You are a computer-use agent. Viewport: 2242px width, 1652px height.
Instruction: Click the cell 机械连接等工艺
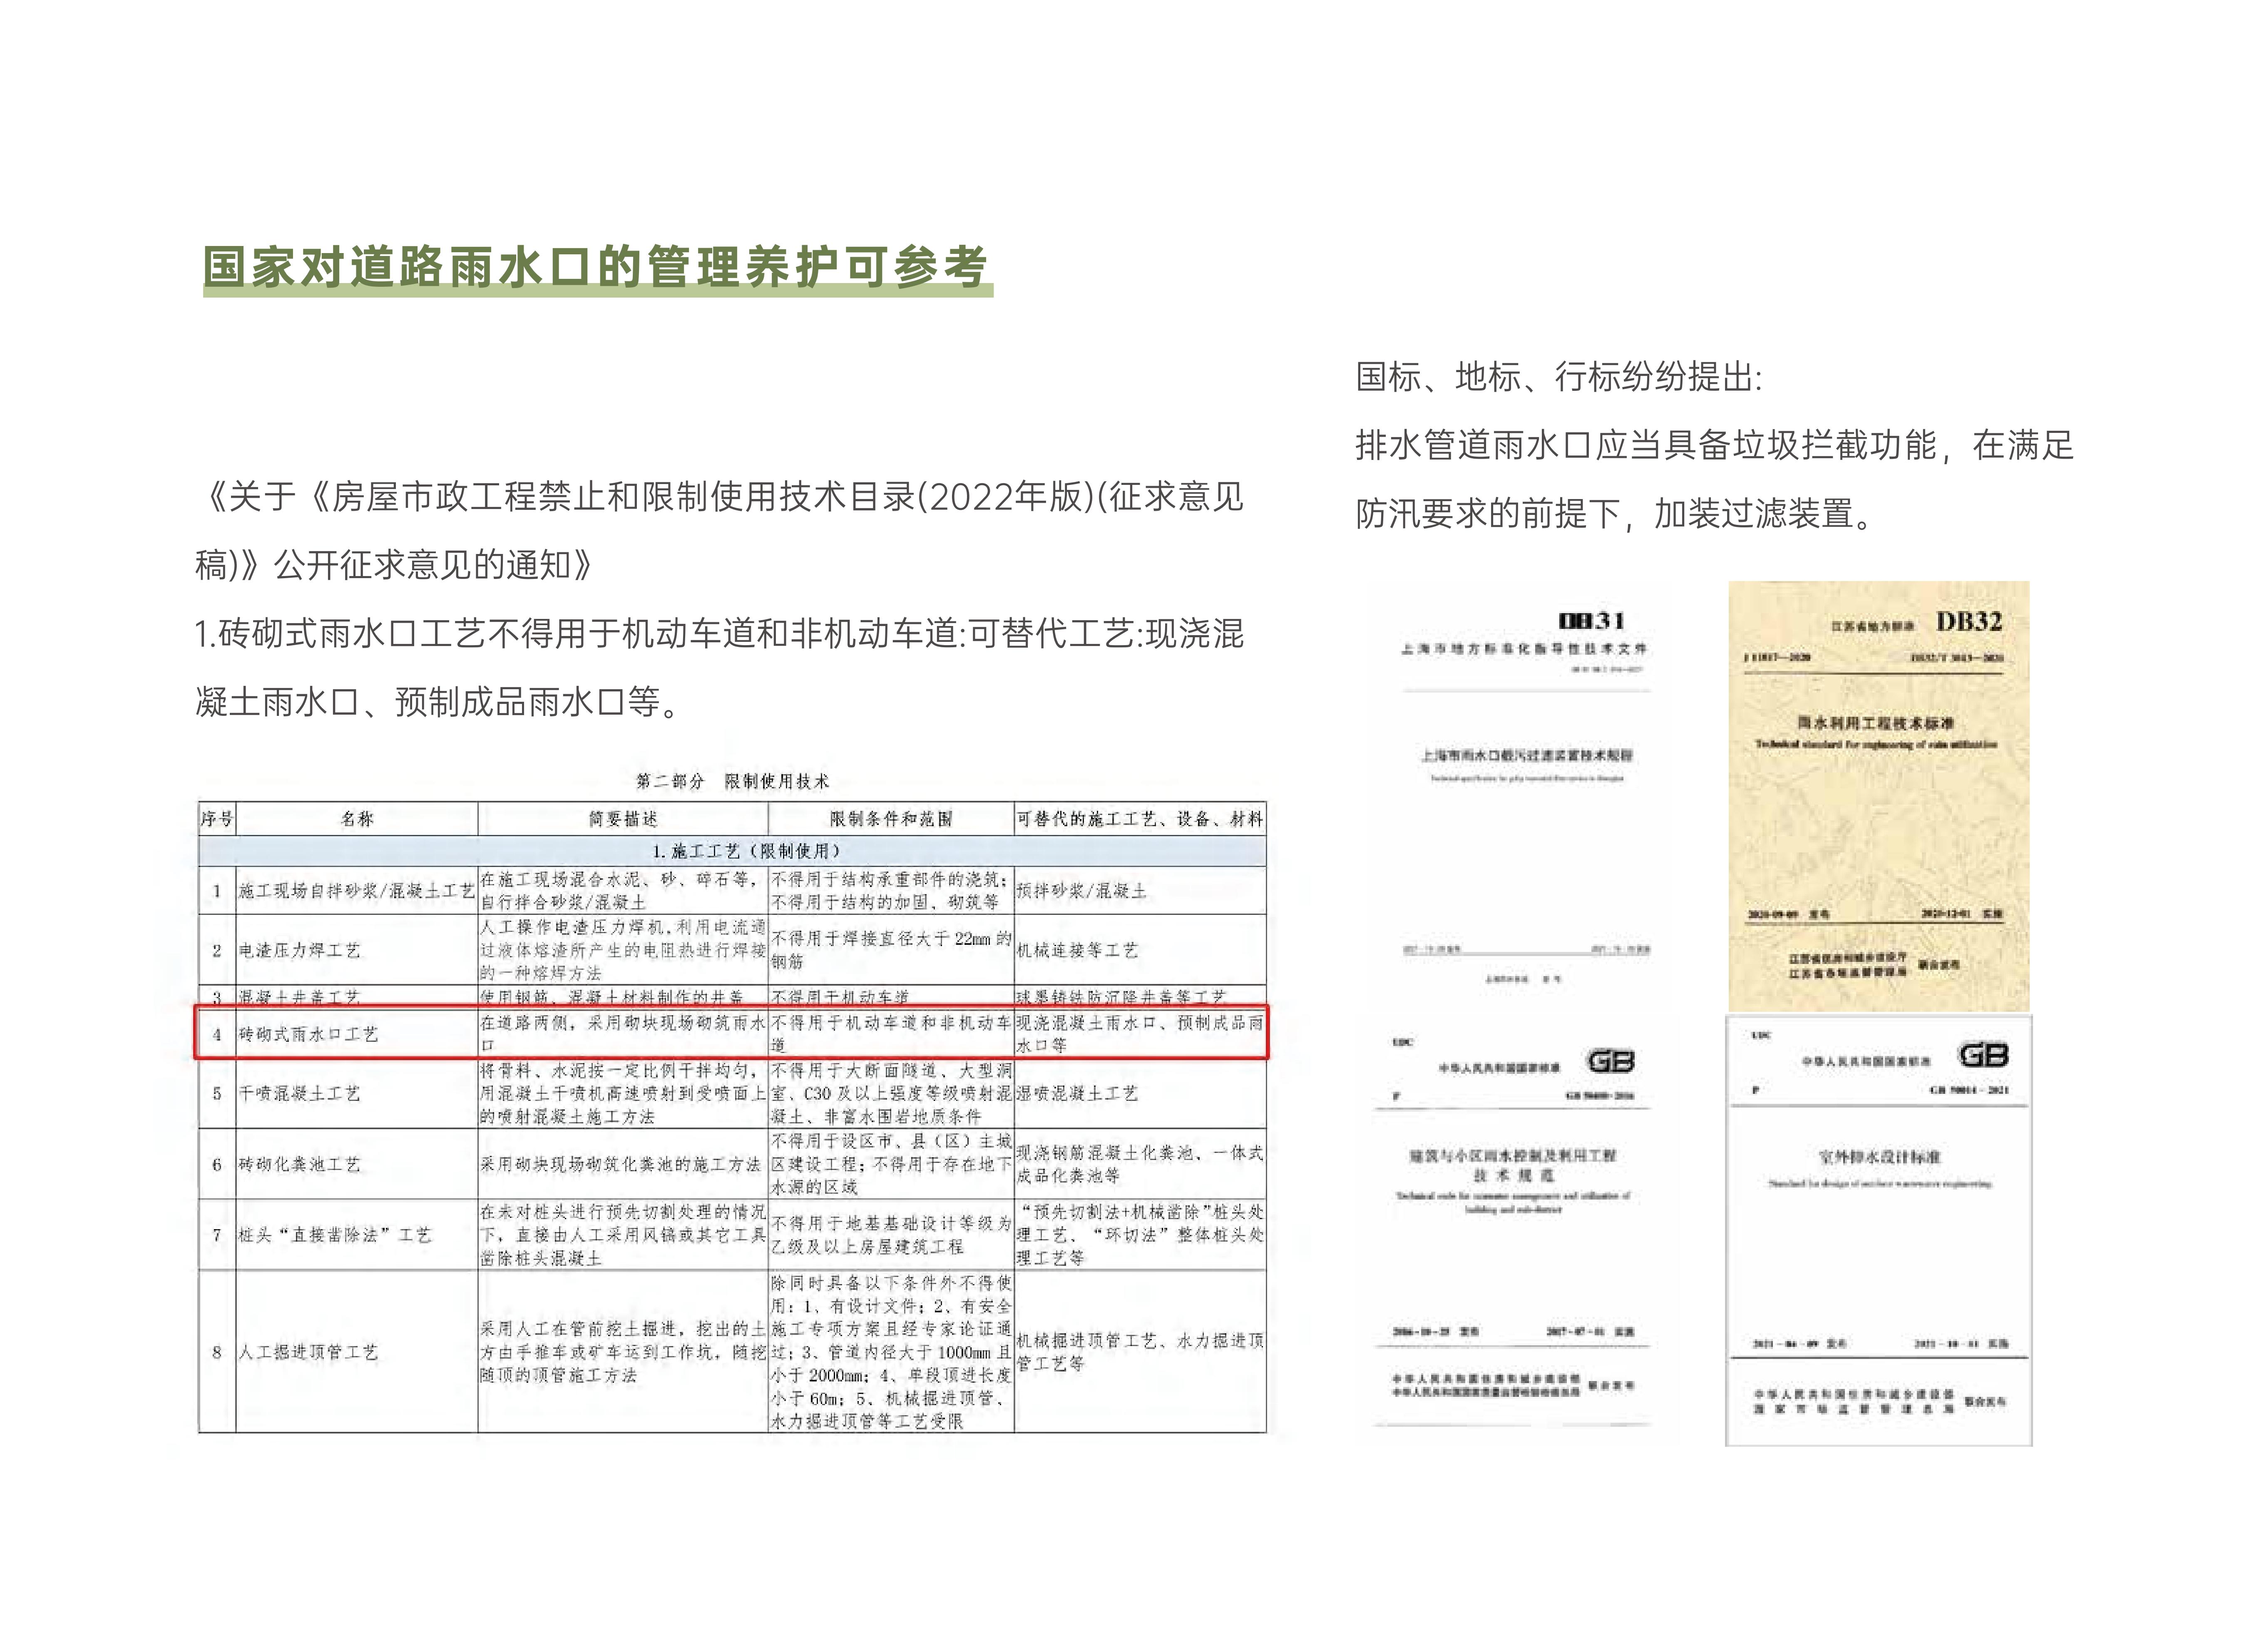click(x=1140, y=950)
